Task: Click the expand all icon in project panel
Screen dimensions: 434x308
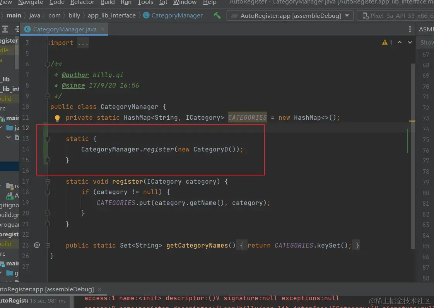Action: (x=5, y=29)
